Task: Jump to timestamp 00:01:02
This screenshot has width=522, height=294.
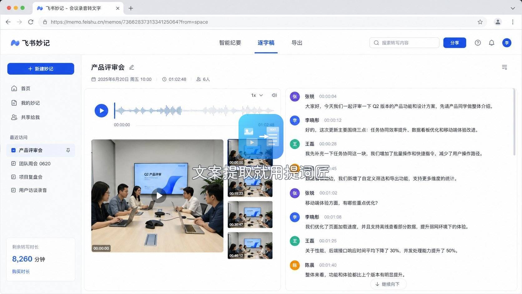Action: (x=328, y=193)
